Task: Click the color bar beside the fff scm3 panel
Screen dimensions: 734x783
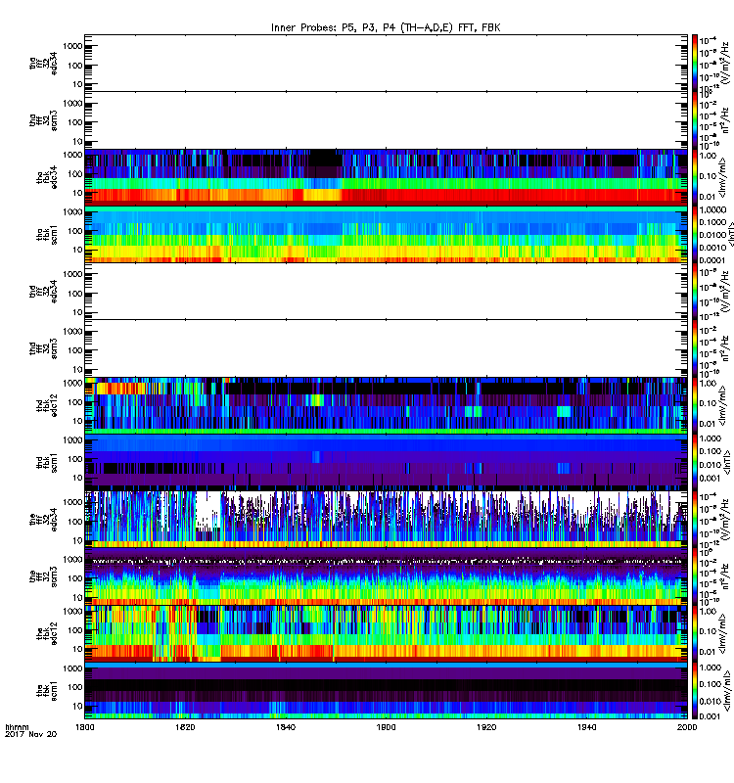Action: 695,576
